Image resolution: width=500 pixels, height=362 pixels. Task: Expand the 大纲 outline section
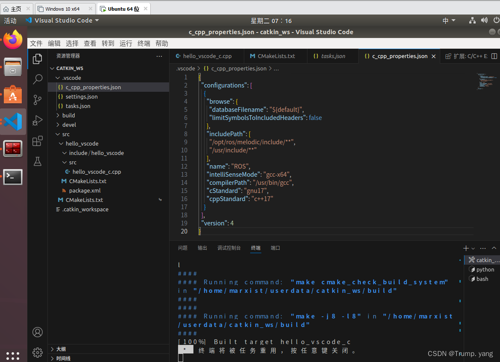(x=108, y=349)
